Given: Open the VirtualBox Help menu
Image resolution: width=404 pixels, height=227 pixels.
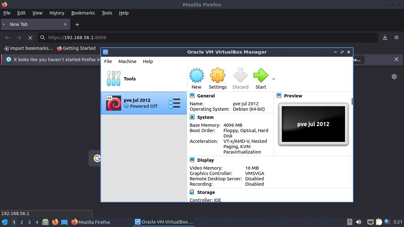Looking at the screenshot, I should [x=148, y=61].
